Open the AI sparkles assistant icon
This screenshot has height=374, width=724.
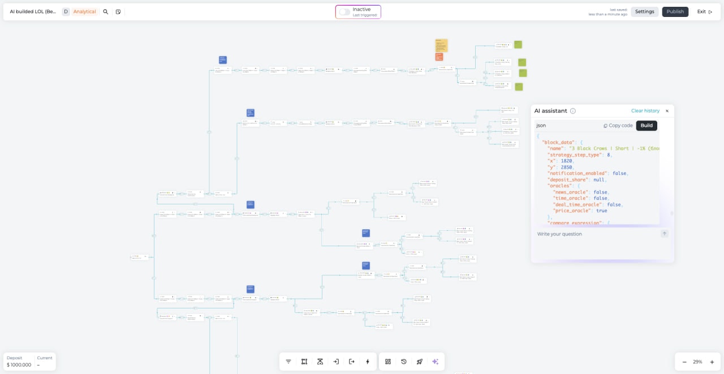pos(436,361)
